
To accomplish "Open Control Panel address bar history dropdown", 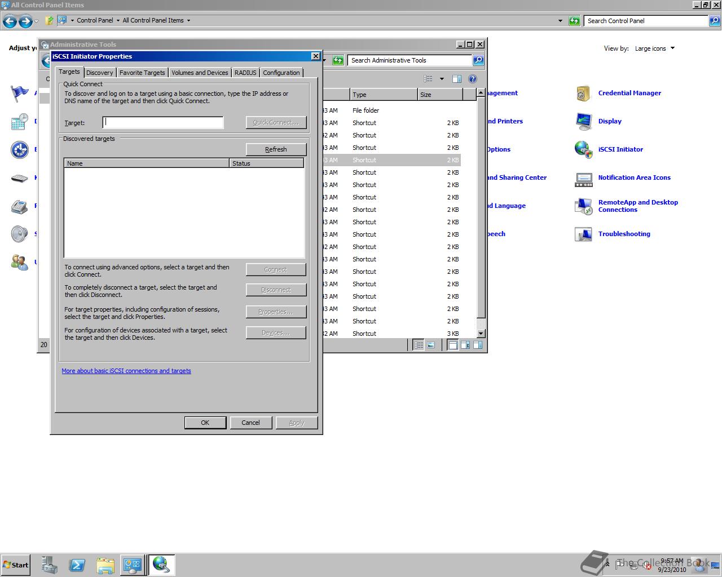I will click(x=560, y=21).
